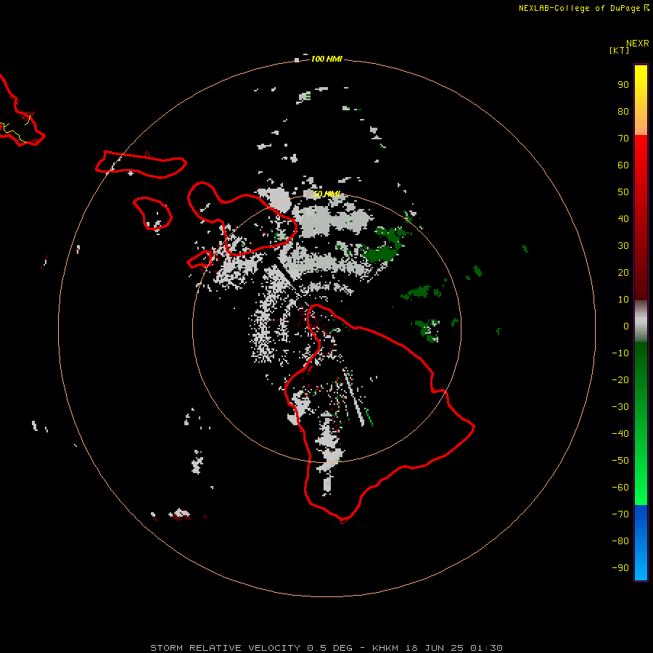653x653 pixels.
Task: Click the Lanai island outline
Action: (153, 213)
